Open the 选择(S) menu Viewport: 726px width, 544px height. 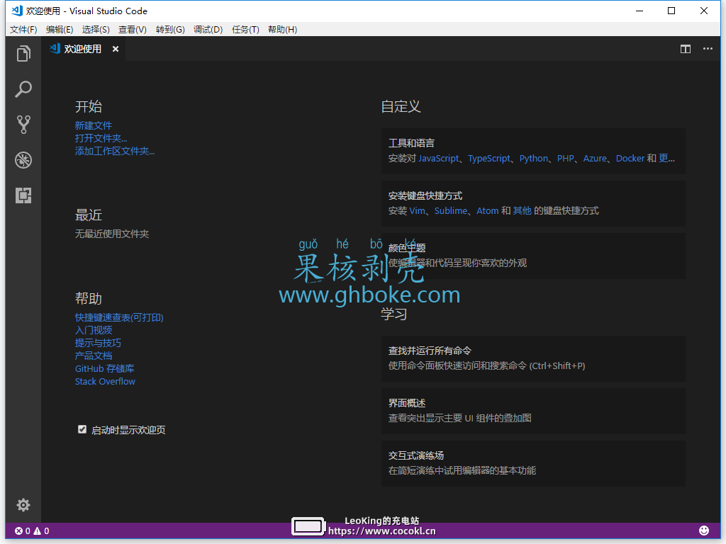pyautogui.click(x=96, y=30)
